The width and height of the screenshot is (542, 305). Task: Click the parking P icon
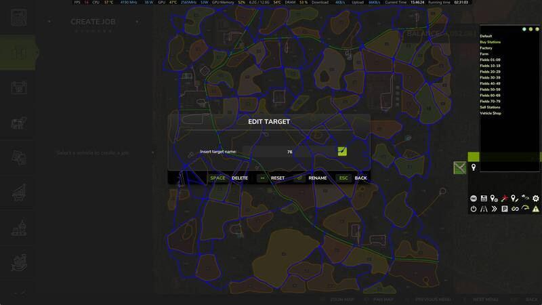point(505,209)
